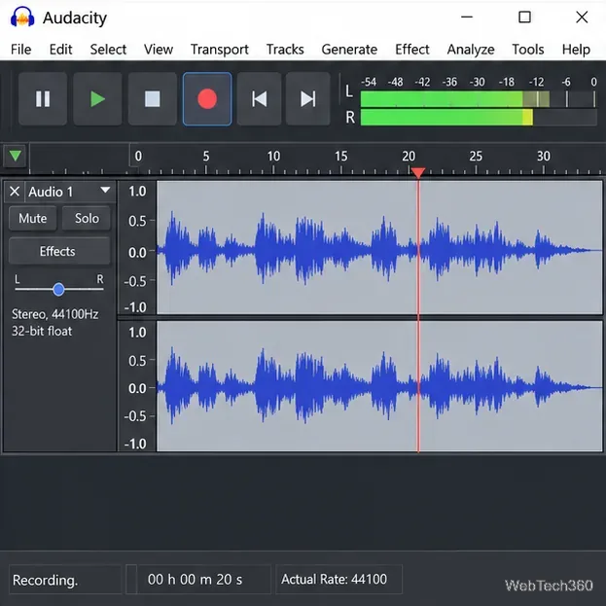This screenshot has height=606, width=606.
Task: Pause the recording
Action: point(43,99)
